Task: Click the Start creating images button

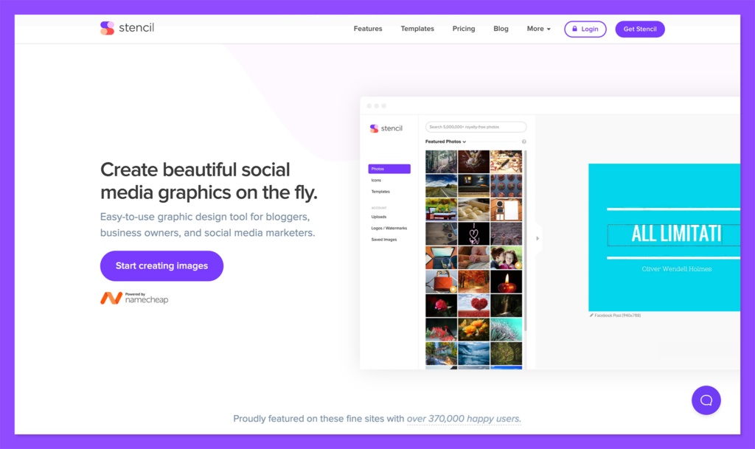Action: coord(161,265)
